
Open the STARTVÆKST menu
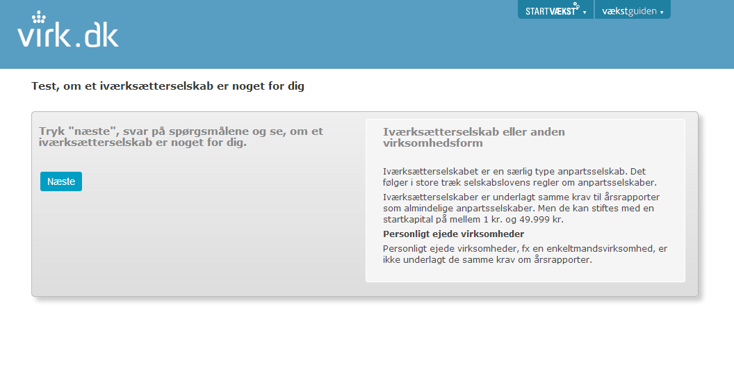pyautogui.click(x=552, y=11)
